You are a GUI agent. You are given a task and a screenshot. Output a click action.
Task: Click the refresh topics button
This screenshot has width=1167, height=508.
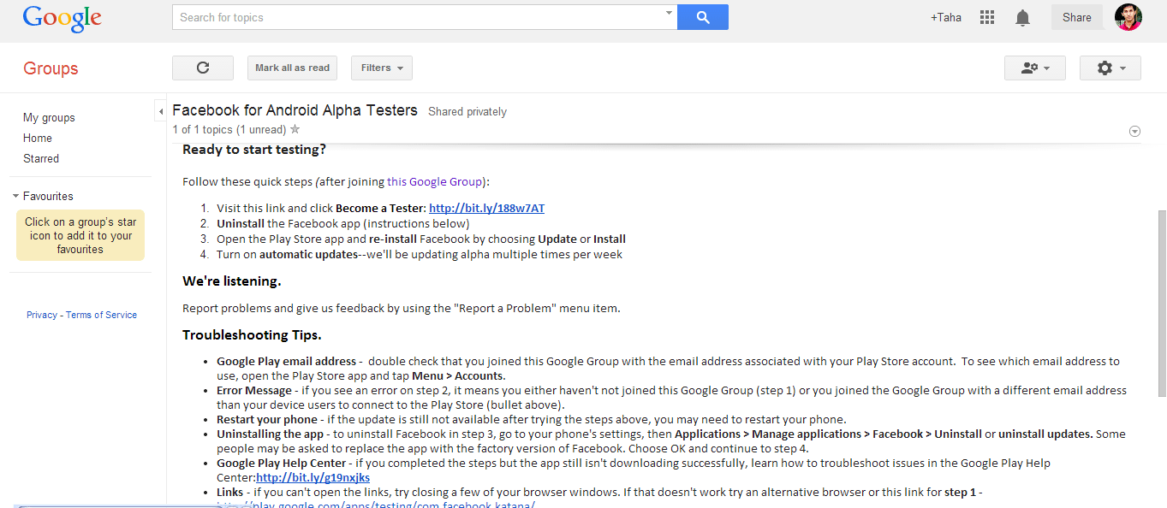pos(203,68)
